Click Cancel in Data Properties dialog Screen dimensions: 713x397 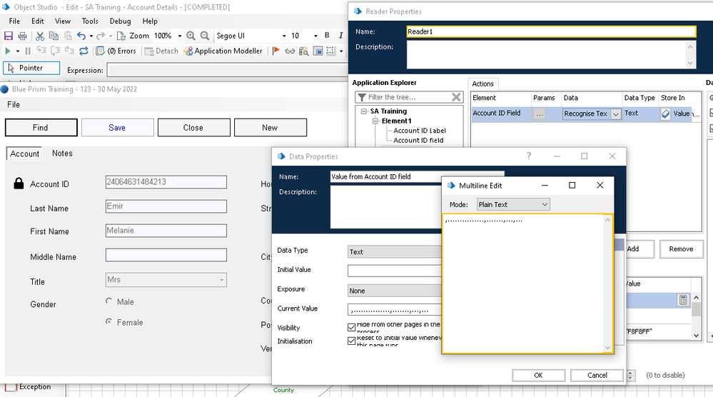tap(597, 375)
